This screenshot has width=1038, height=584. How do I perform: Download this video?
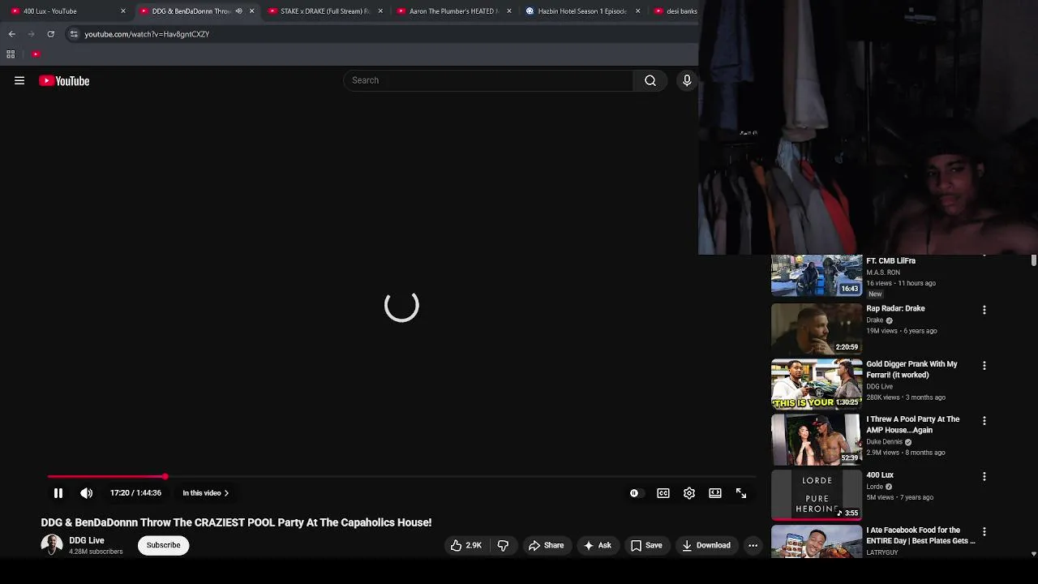pyautogui.click(x=706, y=546)
